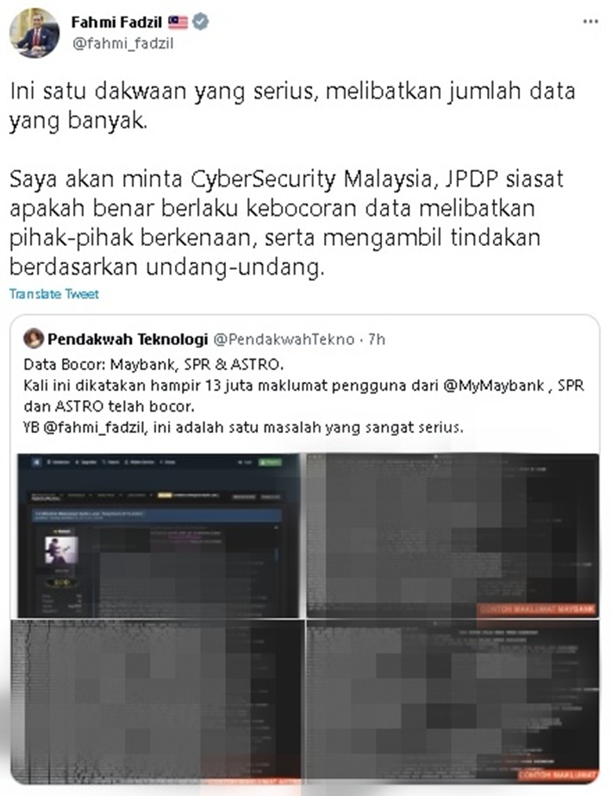Open top-left forum screenshot thumbnail
Image resolution: width=612 pixels, height=796 pixels.
tap(158, 536)
